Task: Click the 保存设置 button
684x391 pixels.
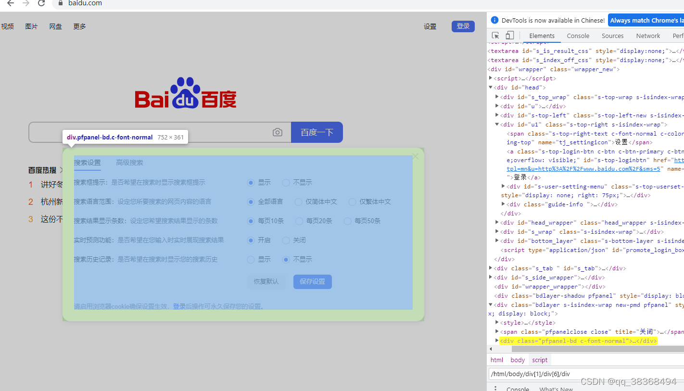Action: tap(313, 281)
